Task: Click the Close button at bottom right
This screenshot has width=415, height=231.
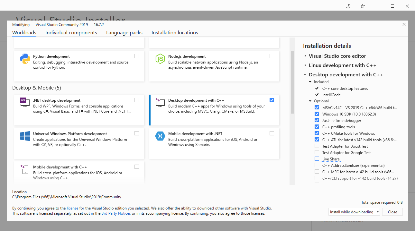Action: coord(392,212)
